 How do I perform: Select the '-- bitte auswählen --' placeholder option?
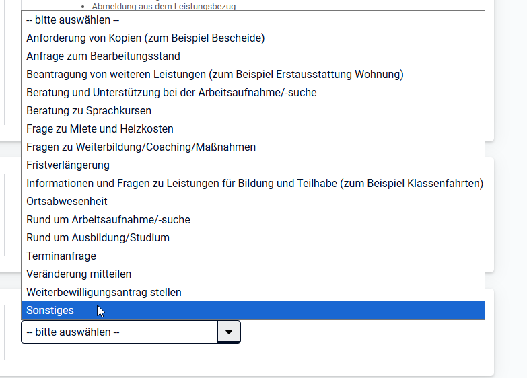[x=73, y=20]
